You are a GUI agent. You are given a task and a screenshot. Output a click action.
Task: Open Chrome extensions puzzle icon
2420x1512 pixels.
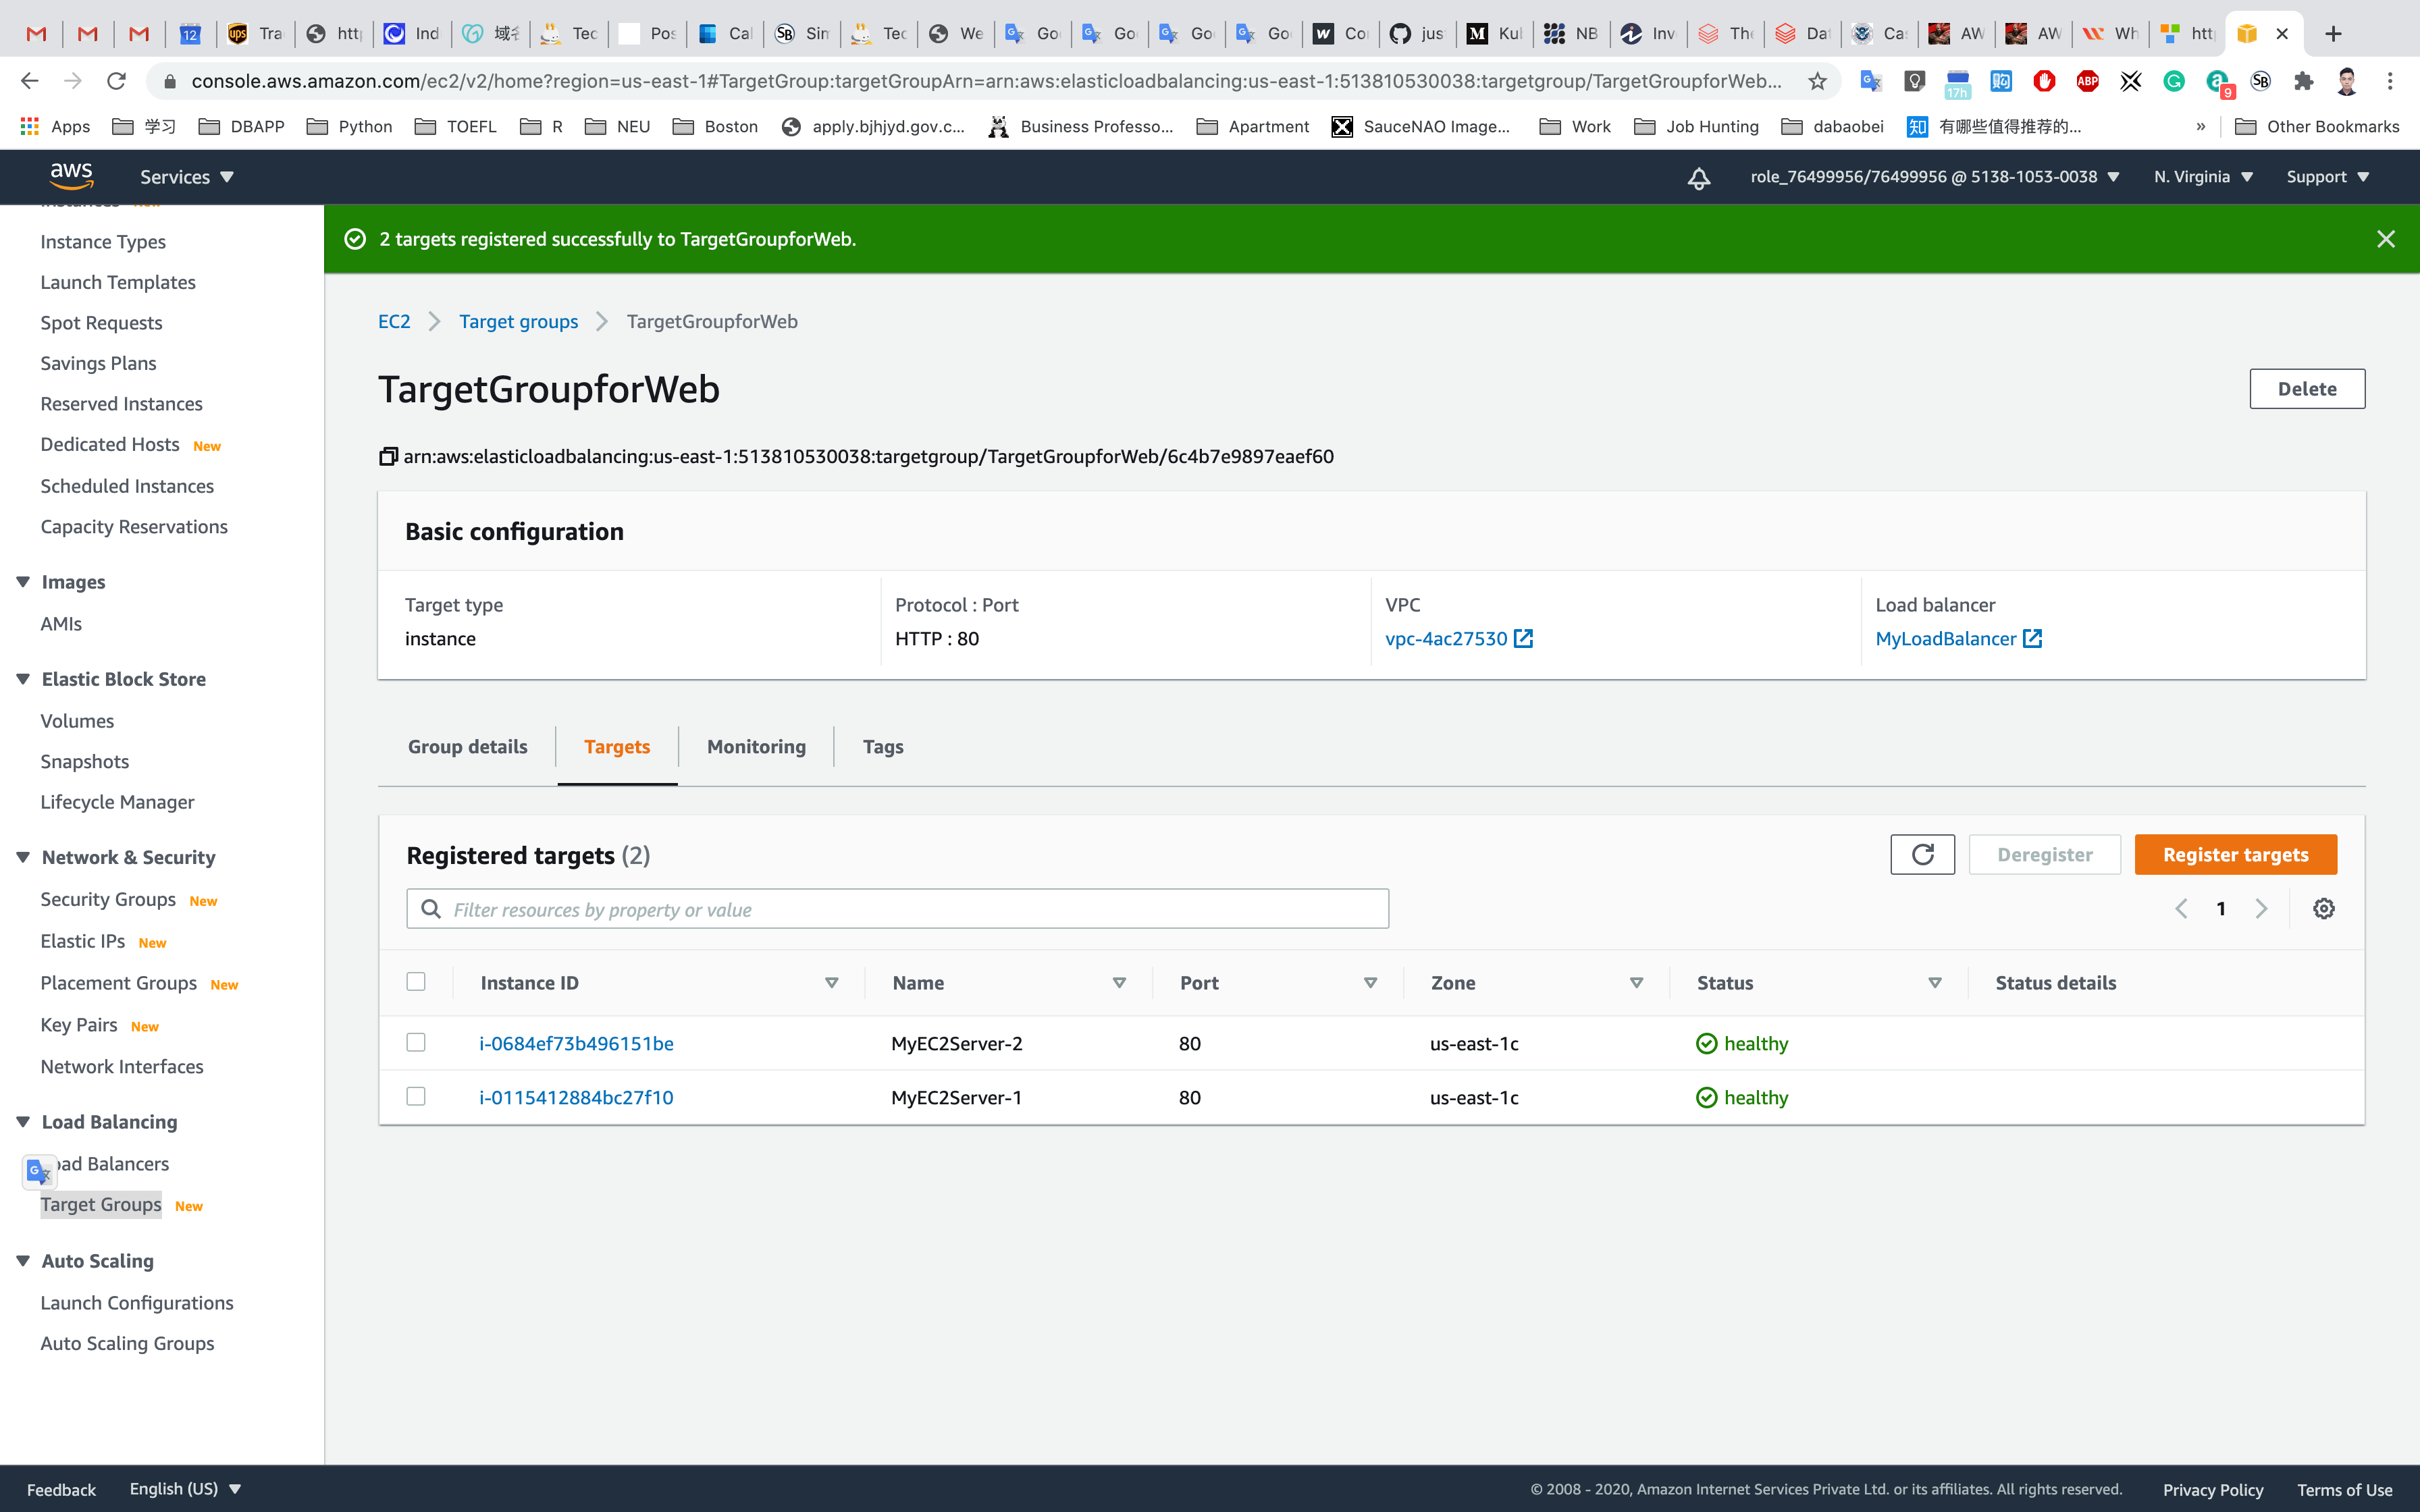[x=2303, y=81]
